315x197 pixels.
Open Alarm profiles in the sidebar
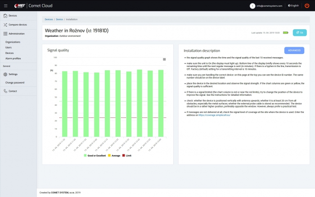click(13, 58)
